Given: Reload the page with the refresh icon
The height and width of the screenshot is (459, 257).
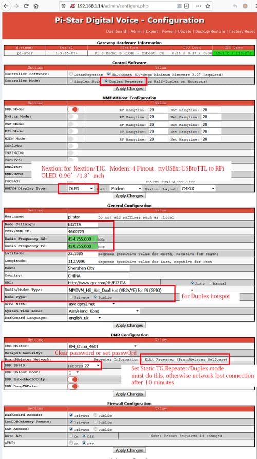Looking at the screenshot, I should [x=26, y=6].
